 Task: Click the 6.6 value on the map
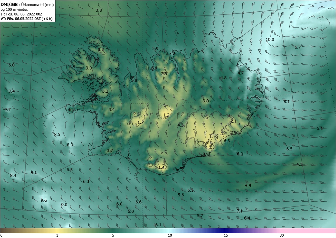(138, 202)
